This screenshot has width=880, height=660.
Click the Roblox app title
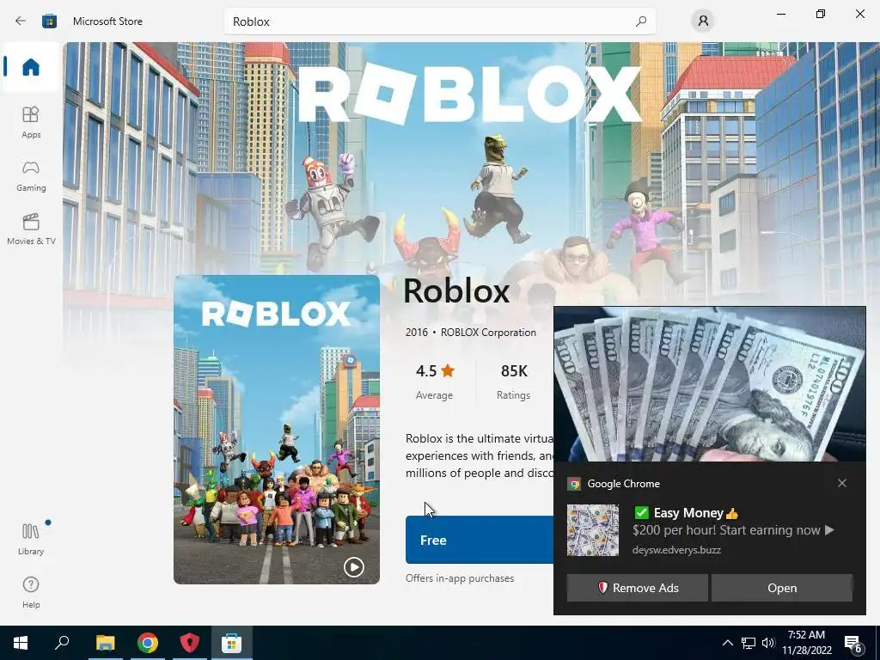click(x=456, y=290)
